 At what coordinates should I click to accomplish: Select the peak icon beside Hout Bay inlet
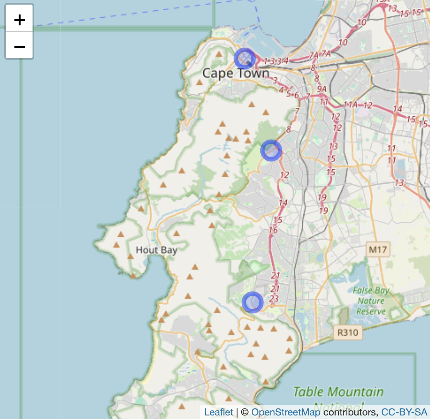click(x=133, y=275)
